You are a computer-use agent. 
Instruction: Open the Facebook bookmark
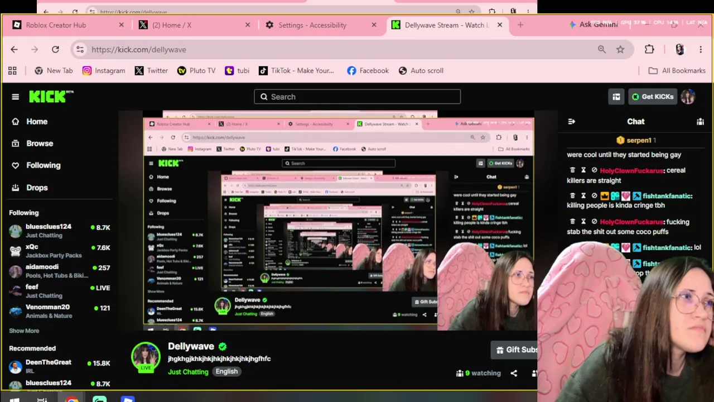click(368, 71)
